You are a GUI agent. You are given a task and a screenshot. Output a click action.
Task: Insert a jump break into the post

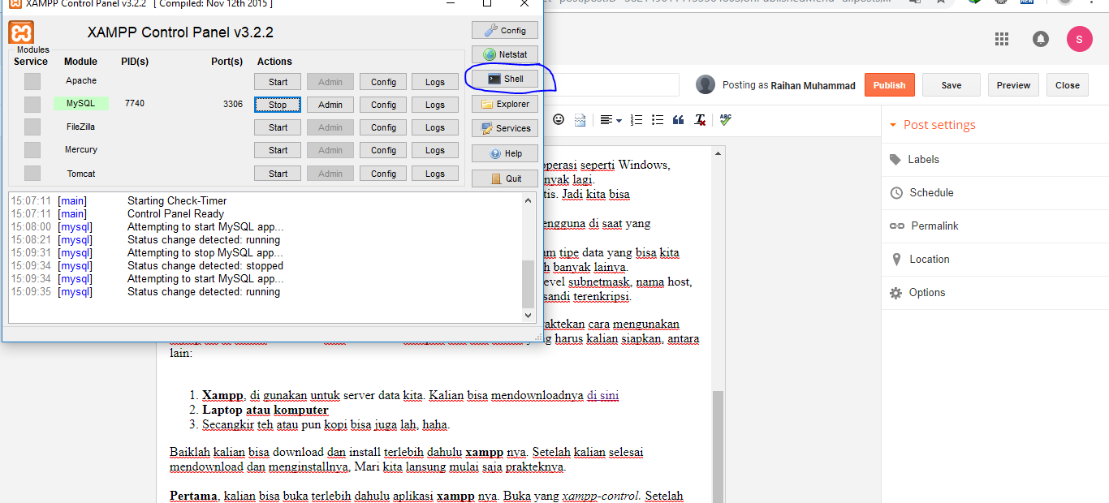(580, 118)
